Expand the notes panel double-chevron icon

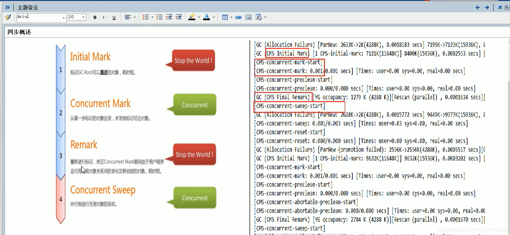click(x=7, y=7)
